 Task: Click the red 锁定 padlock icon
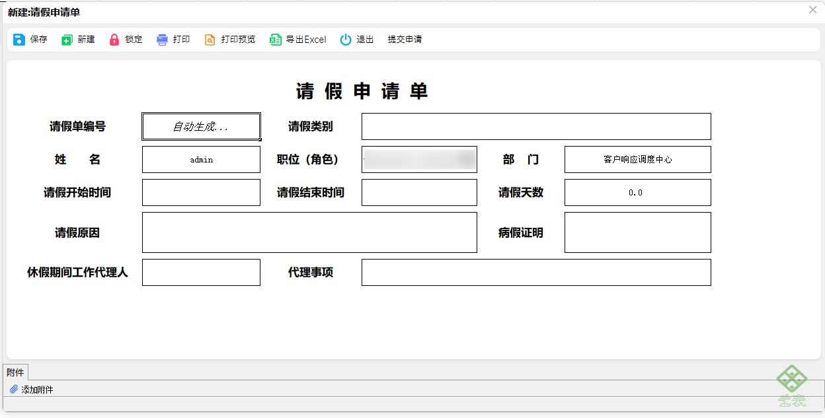[x=114, y=40]
